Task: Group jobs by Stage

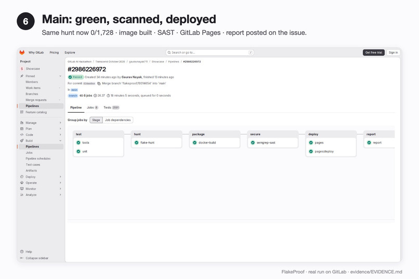Action: coord(96,120)
